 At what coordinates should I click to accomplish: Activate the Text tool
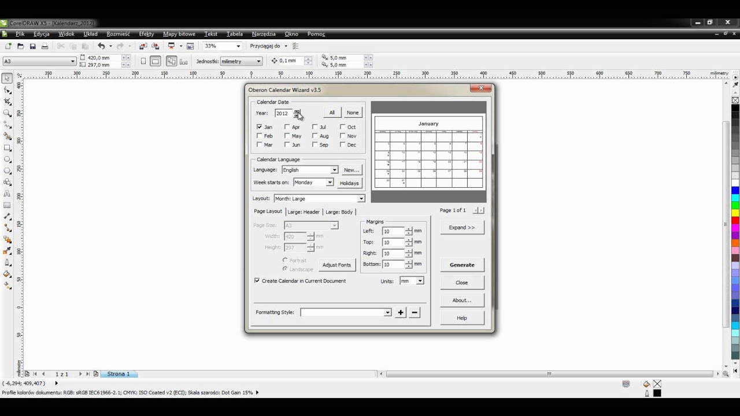coord(8,194)
